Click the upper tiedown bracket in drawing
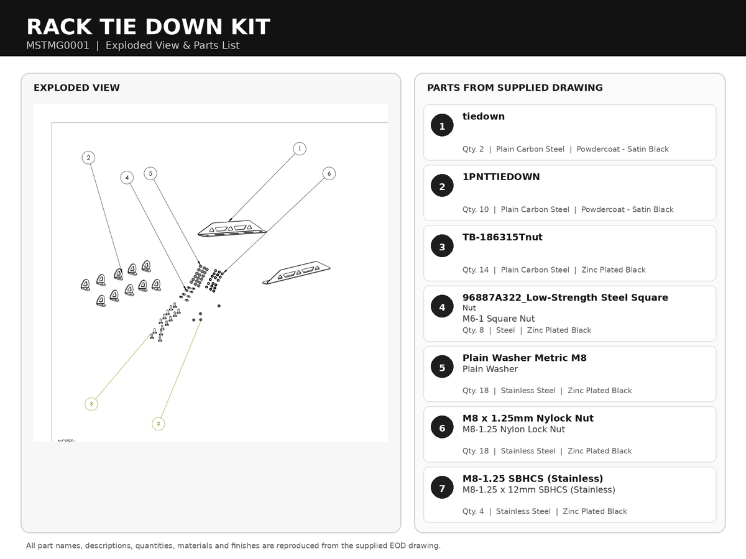Viewport: 746px width, 559px height. pyautogui.click(x=232, y=228)
